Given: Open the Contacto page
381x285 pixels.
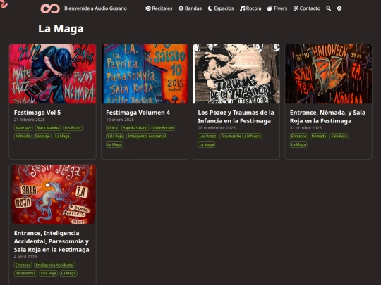Looking at the screenshot, I should pyautogui.click(x=307, y=8).
